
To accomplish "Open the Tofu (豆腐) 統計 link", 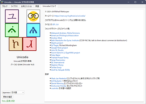I will [8, 101].
